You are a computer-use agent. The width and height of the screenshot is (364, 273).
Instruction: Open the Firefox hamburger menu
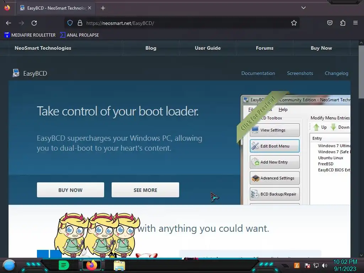355,23
